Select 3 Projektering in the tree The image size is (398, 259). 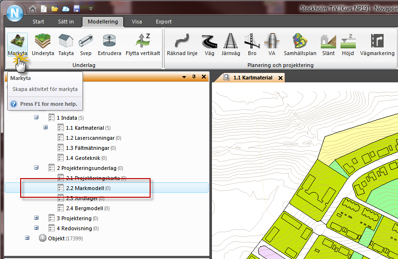(77, 218)
